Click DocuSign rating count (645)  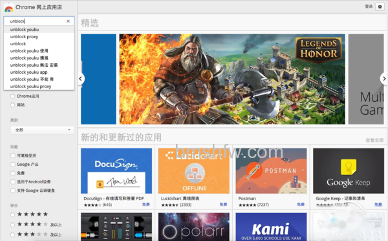107,205
